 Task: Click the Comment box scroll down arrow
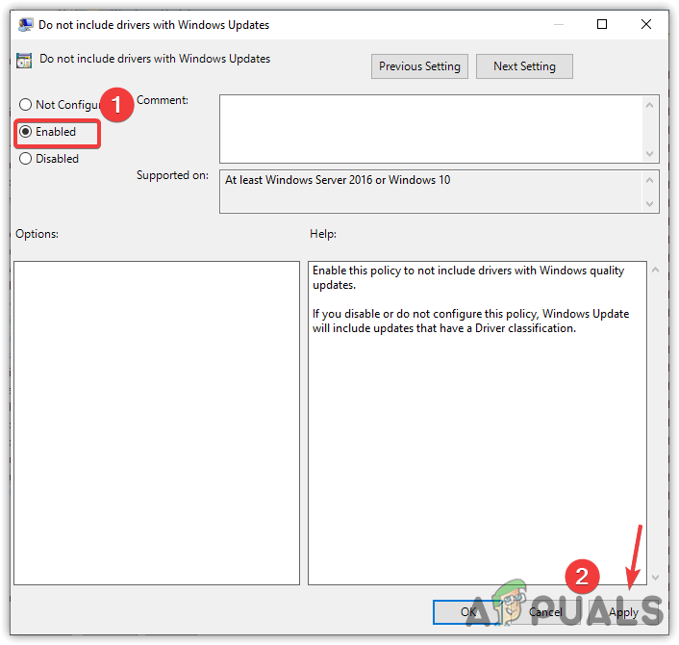(x=649, y=153)
